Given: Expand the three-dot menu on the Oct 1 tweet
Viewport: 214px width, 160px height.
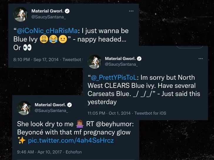Looking at the screenshot, I should pyautogui.click(x=200, y=59).
